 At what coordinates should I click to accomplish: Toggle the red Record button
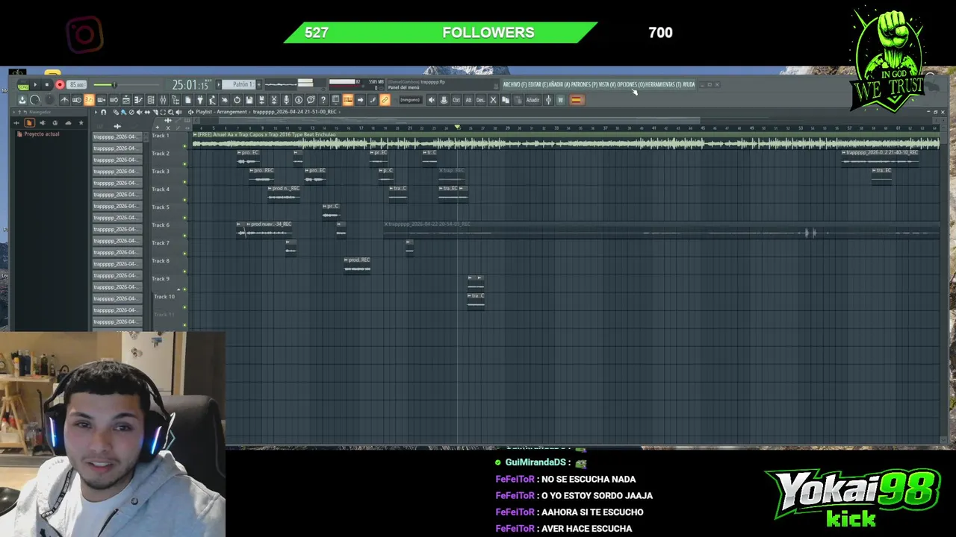(x=60, y=84)
